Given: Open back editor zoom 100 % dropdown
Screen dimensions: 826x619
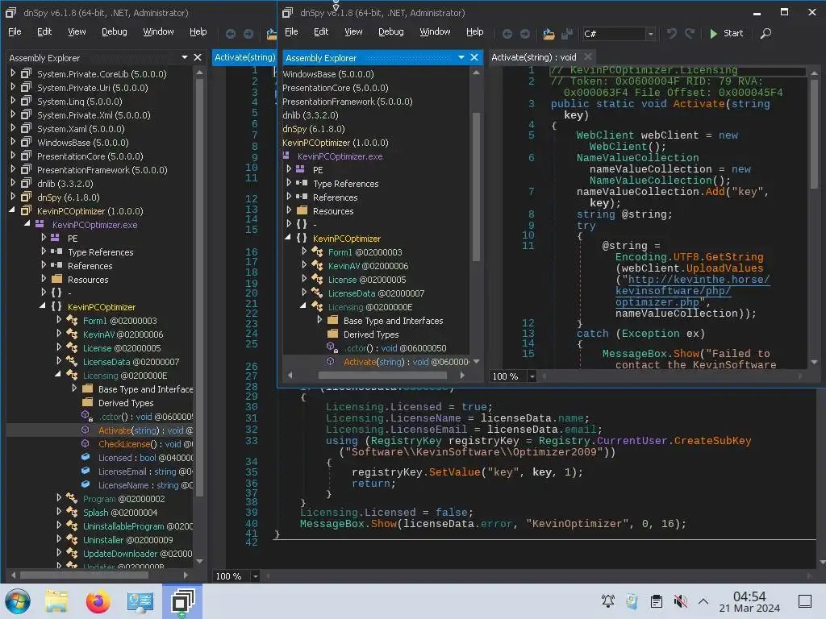Looking at the screenshot, I should (255, 576).
